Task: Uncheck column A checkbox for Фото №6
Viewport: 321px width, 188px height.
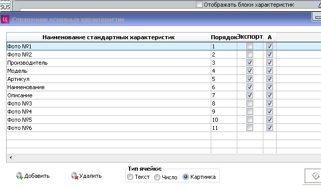Action: pos(269,128)
